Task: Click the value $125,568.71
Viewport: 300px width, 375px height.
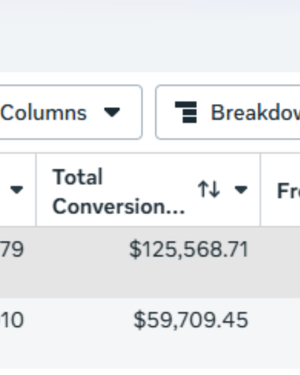Action: point(189,250)
